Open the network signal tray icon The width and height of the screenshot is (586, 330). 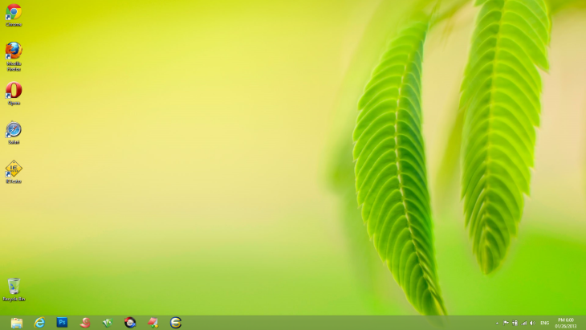pyautogui.click(x=523, y=323)
